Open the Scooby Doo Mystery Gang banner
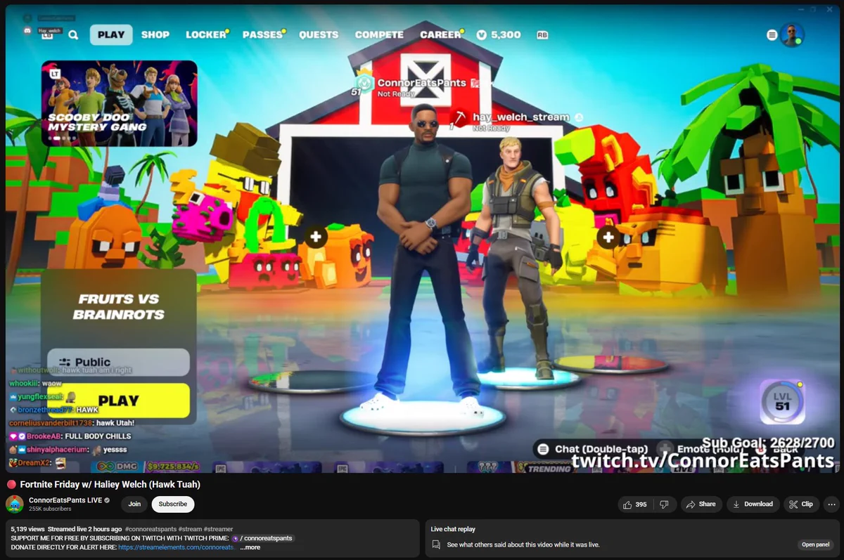The width and height of the screenshot is (844, 560). pos(119,103)
